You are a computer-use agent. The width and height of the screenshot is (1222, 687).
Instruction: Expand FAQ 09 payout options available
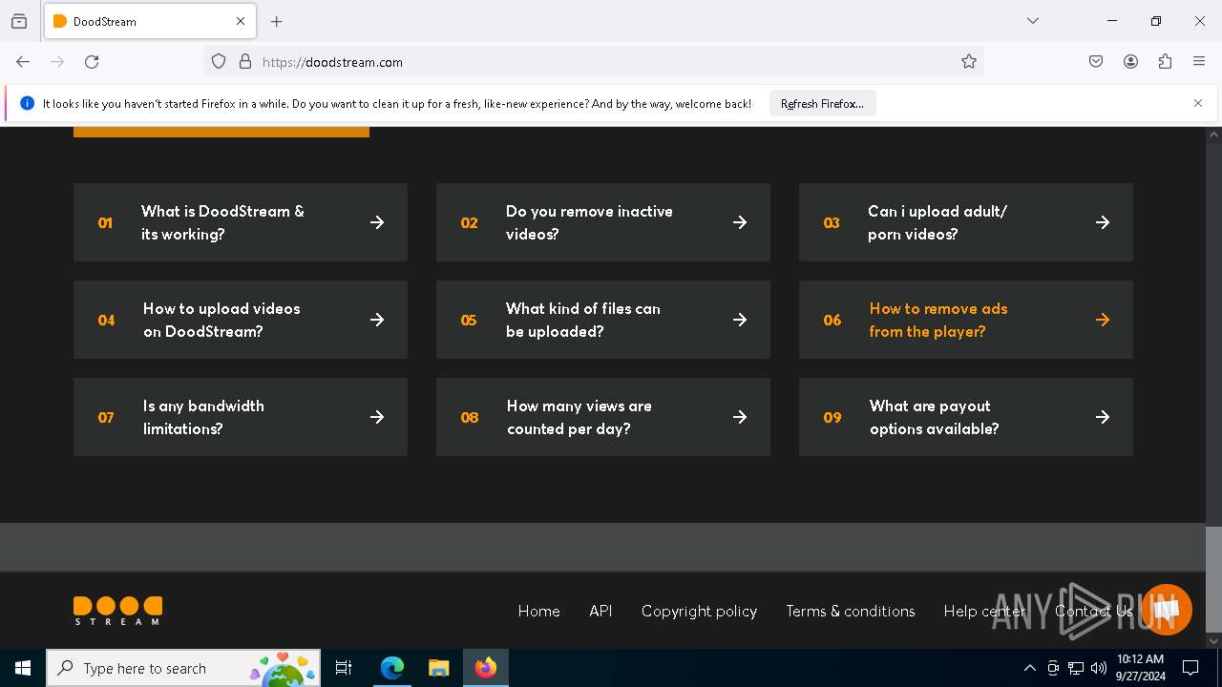(966, 417)
